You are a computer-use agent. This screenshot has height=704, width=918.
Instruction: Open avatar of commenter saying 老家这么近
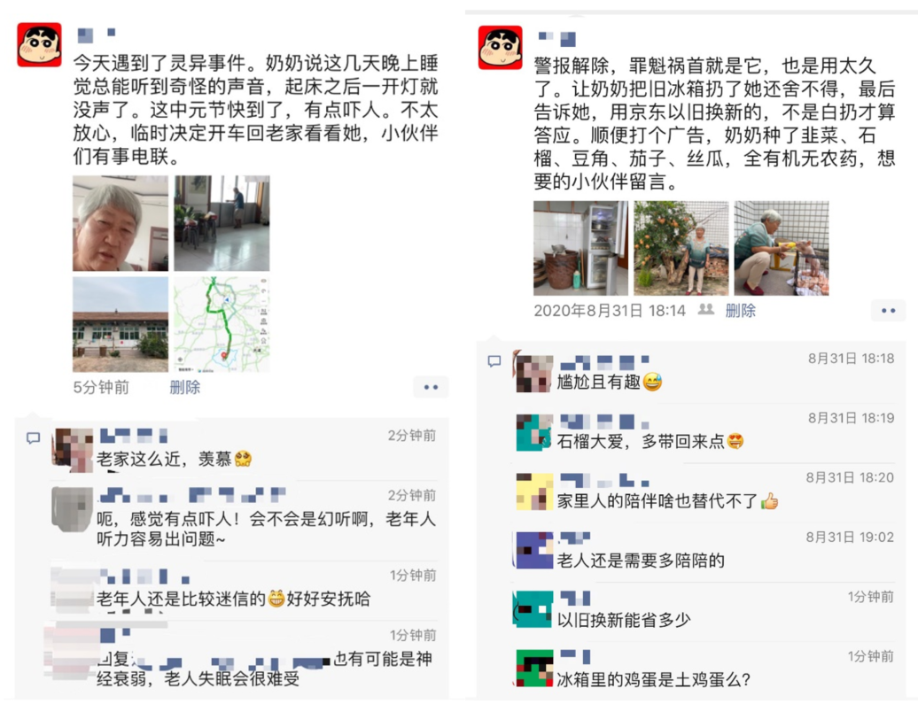coord(73,450)
